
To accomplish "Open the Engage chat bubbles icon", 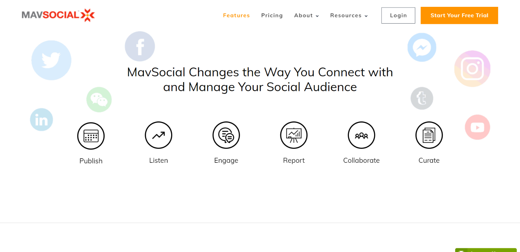I will (x=226, y=135).
